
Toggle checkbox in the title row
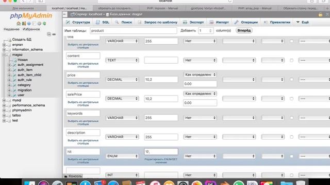pos(291,41)
